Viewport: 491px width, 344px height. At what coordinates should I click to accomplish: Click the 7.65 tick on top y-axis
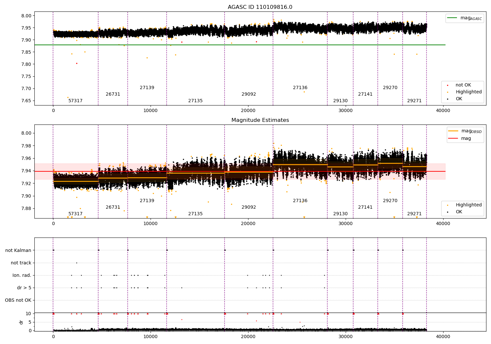pos(27,101)
